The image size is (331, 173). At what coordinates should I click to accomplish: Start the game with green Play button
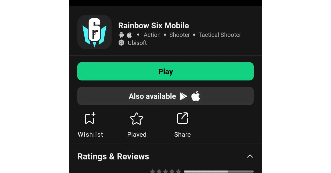pyautogui.click(x=165, y=71)
